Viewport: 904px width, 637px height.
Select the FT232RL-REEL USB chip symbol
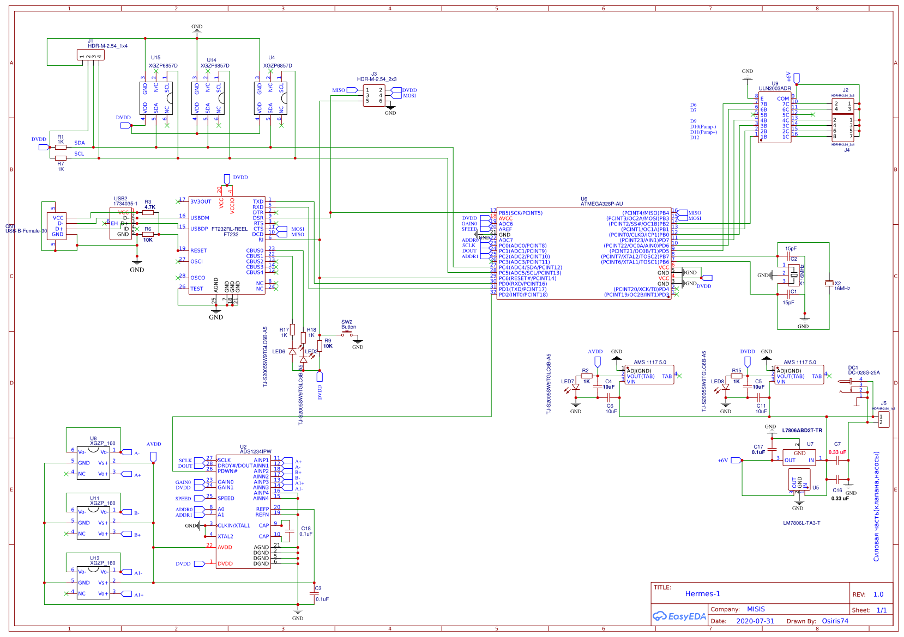click(x=227, y=245)
